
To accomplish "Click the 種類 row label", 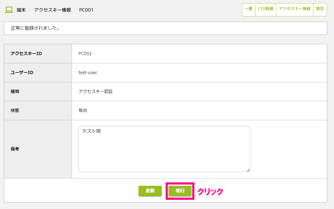I will tap(15, 91).
